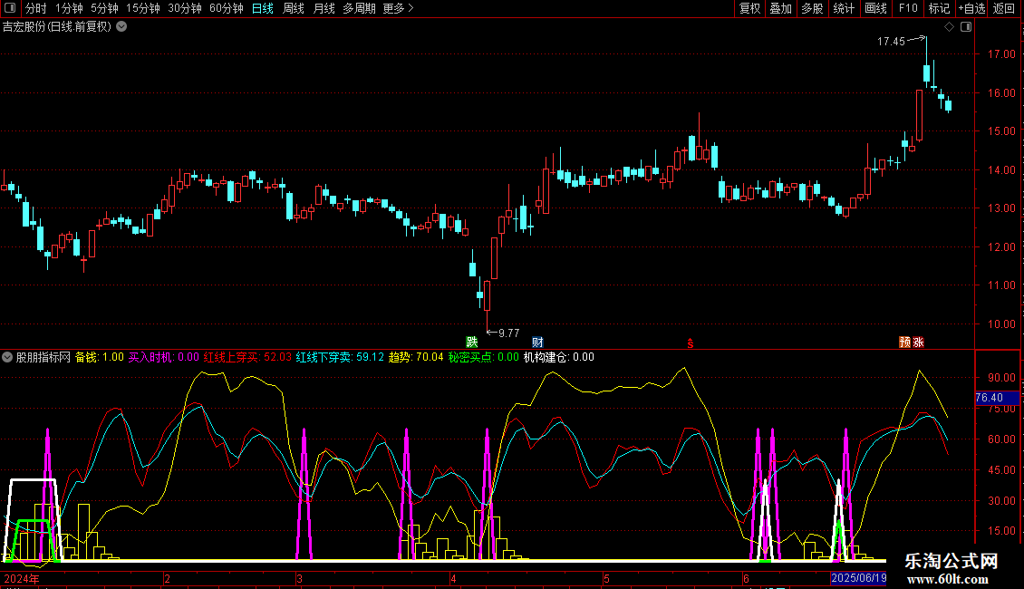The width and height of the screenshot is (1024, 589).
Task: Switch to 周线 weekly chart
Action: click(294, 8)
